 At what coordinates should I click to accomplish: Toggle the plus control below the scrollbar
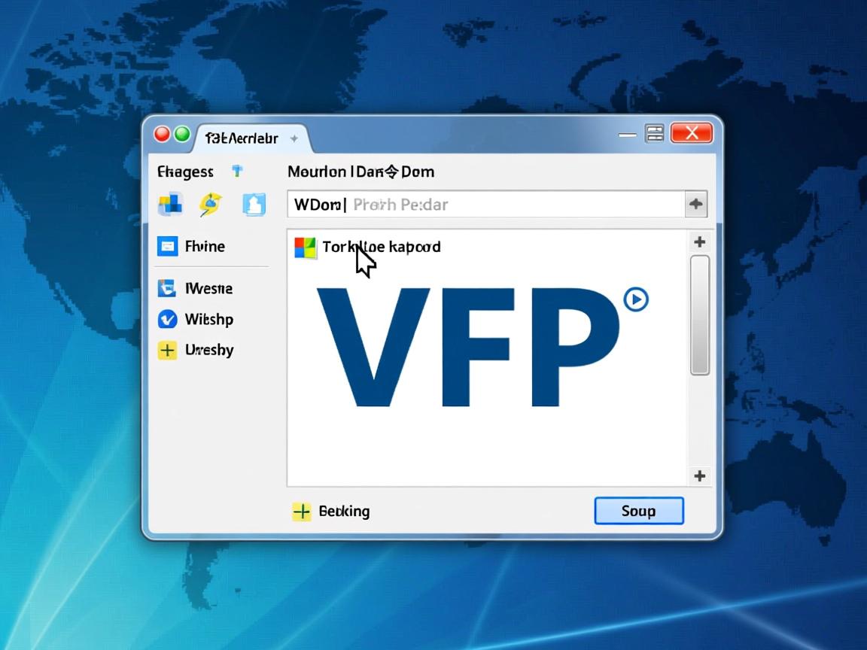(x=699, y=476)
